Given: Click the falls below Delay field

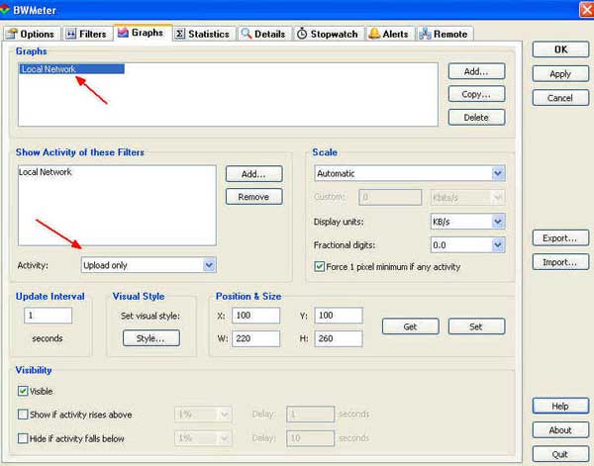Looking at the screenshot, I should [x=311, y=438].
